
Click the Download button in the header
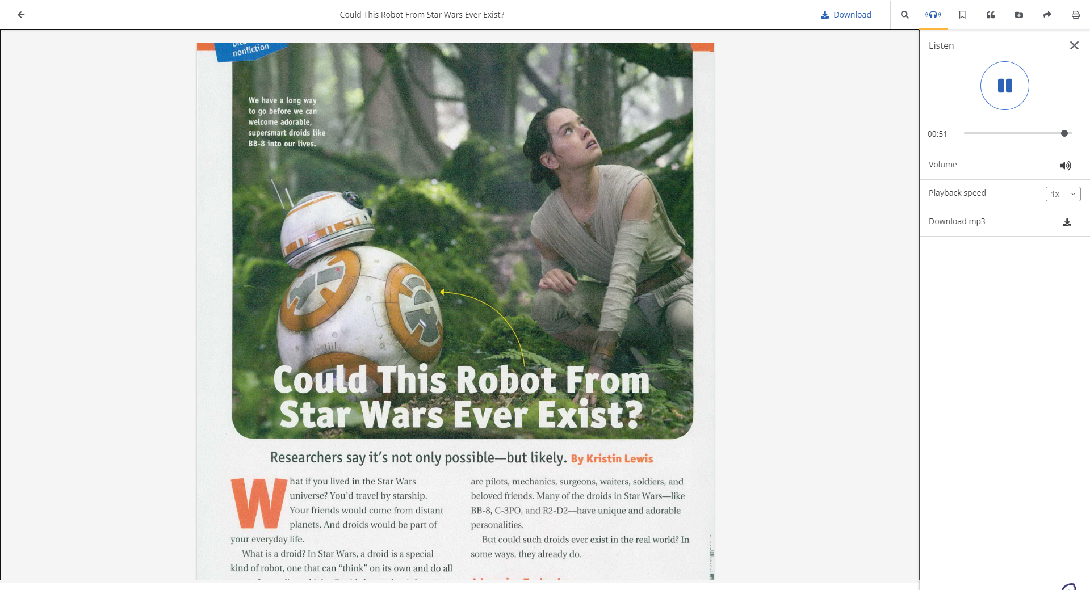tap(846, 15)
